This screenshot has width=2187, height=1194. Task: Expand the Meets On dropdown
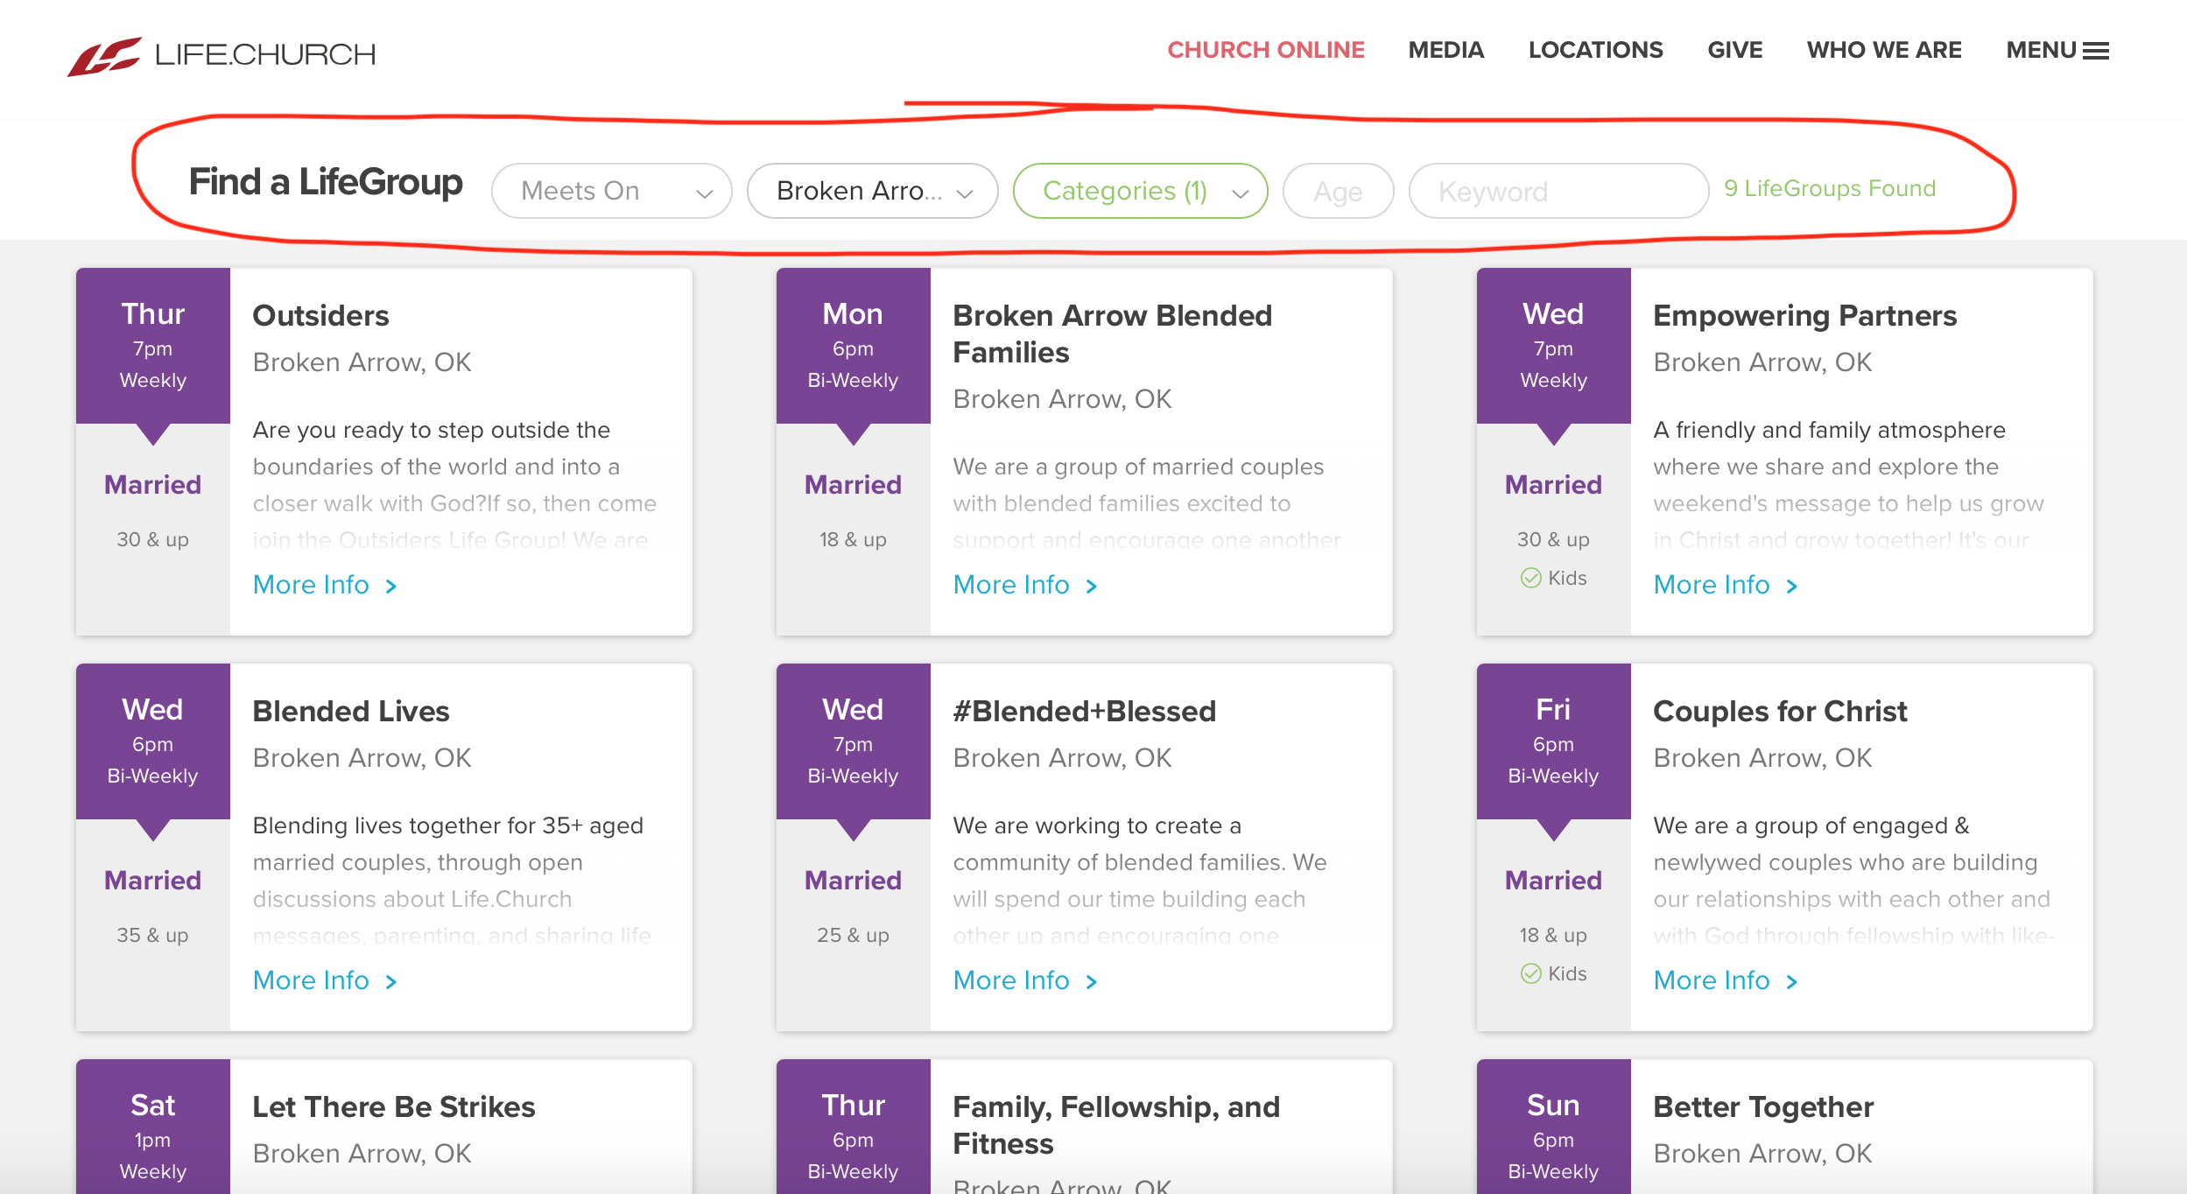(x=612, y=191)
